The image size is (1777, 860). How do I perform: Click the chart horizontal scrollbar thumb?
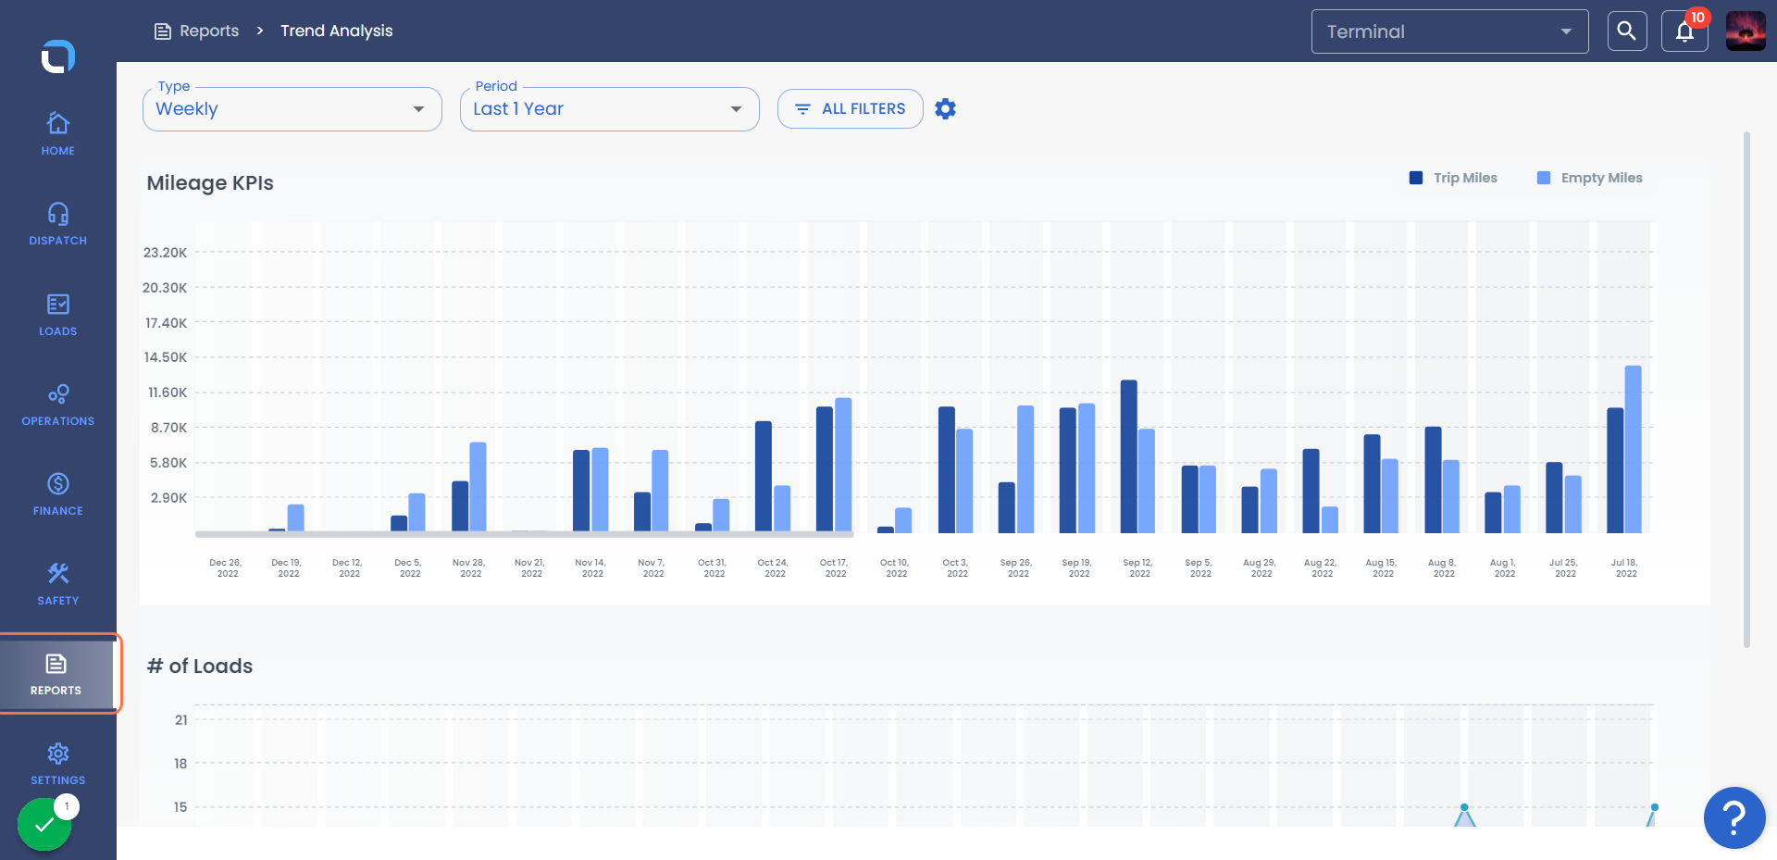[x=524, y=534]
